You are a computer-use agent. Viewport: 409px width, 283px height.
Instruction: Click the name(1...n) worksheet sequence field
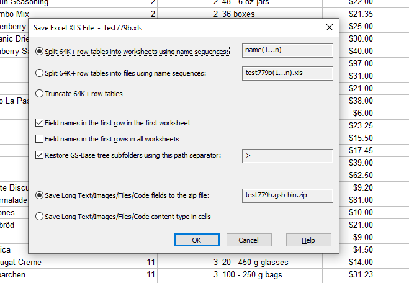coord(287,52)
